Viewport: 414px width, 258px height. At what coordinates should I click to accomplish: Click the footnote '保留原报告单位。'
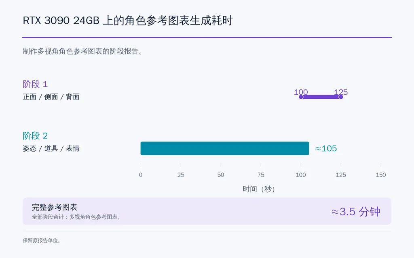click(42, 240)
